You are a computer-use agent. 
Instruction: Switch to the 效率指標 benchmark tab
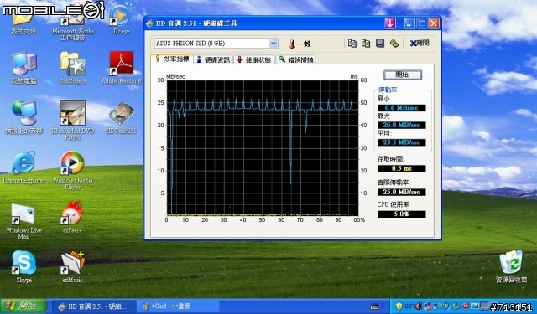(172, 59)
